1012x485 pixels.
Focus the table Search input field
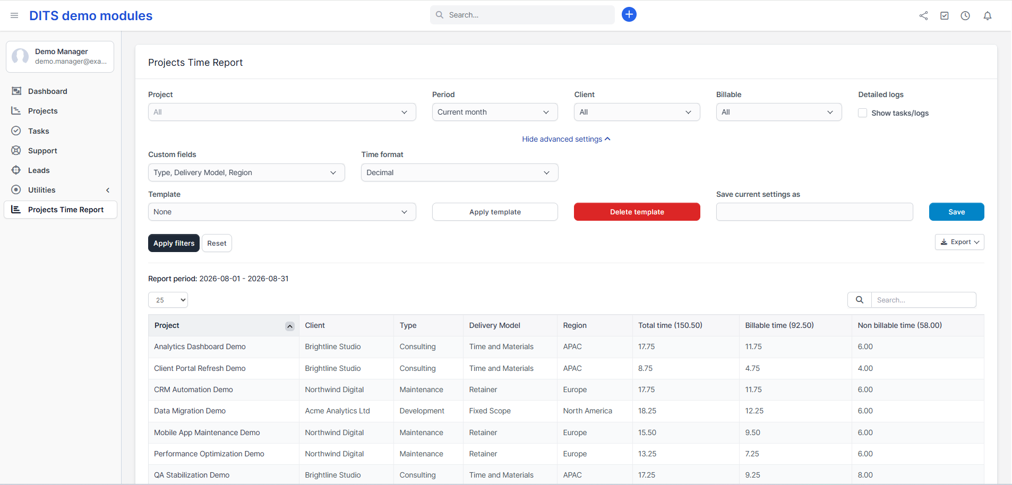(x=924, y=300)
